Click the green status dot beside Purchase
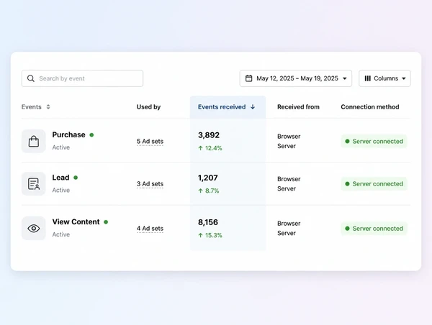The image size is (432, 325). (91, 135)
